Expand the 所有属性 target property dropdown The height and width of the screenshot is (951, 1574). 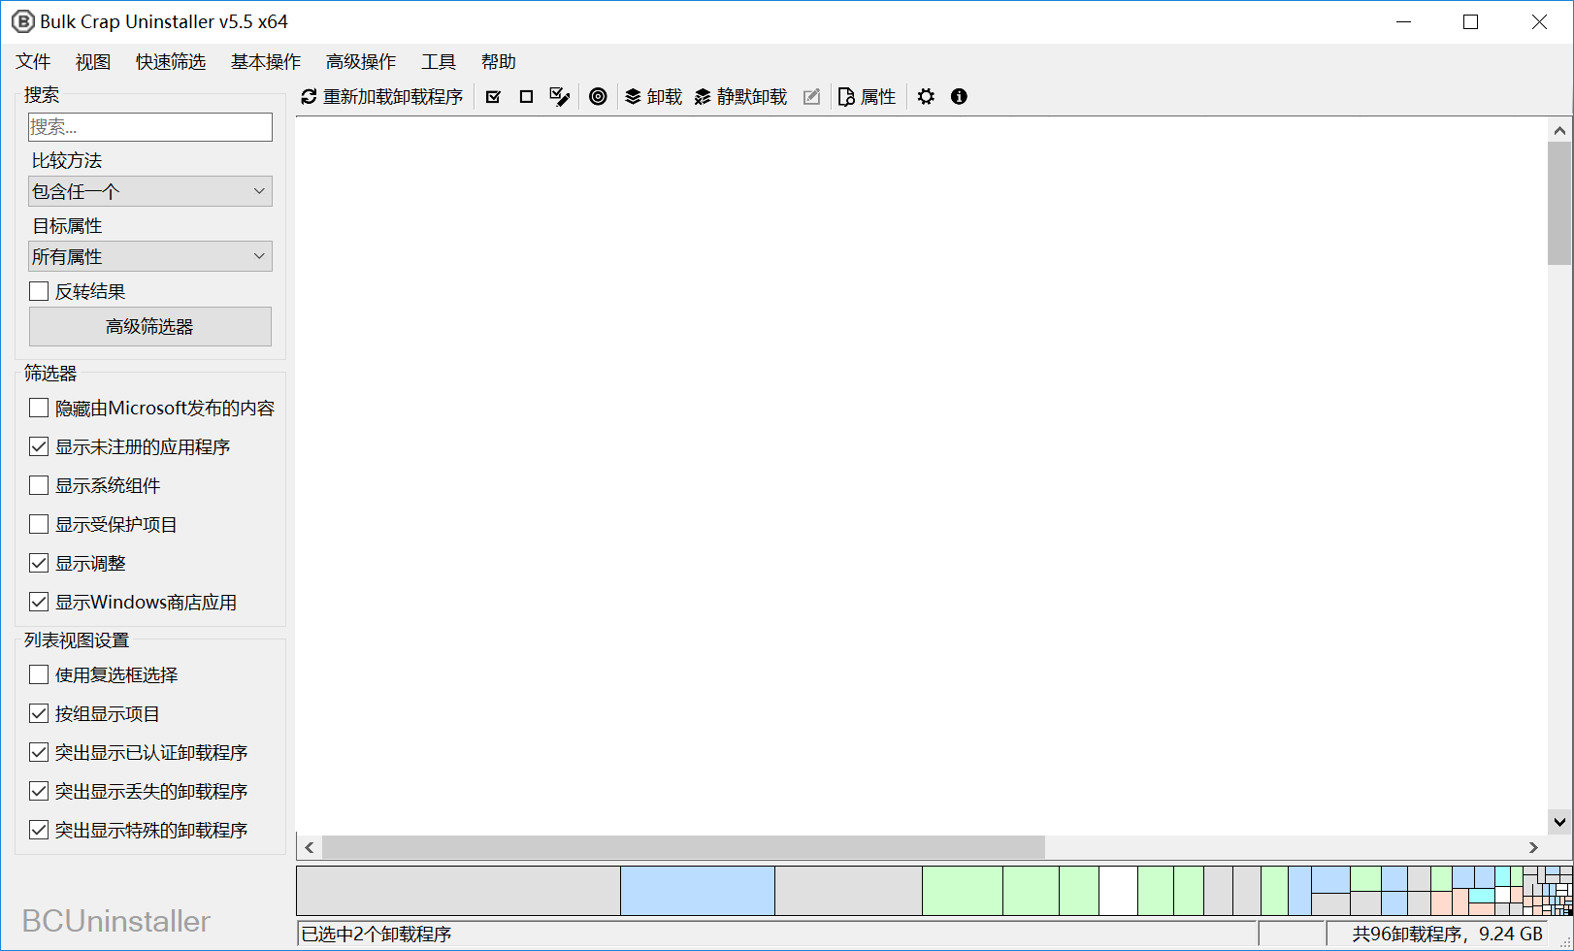150,256
